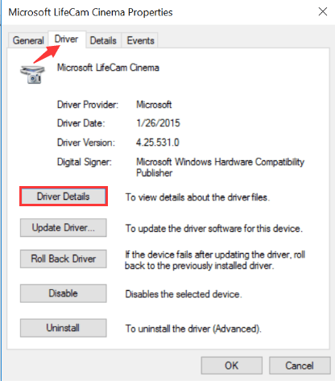This screenshot has height=381, width=335.
Task: Switch to the General tab
Action: pyautogui.click(x=28, y=40)
